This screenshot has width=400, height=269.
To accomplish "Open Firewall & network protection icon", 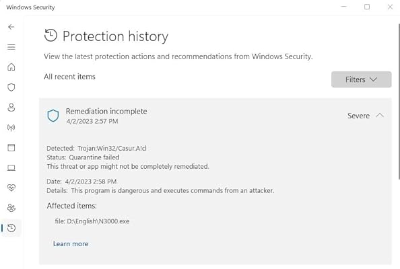I will [x=11, y=127].
